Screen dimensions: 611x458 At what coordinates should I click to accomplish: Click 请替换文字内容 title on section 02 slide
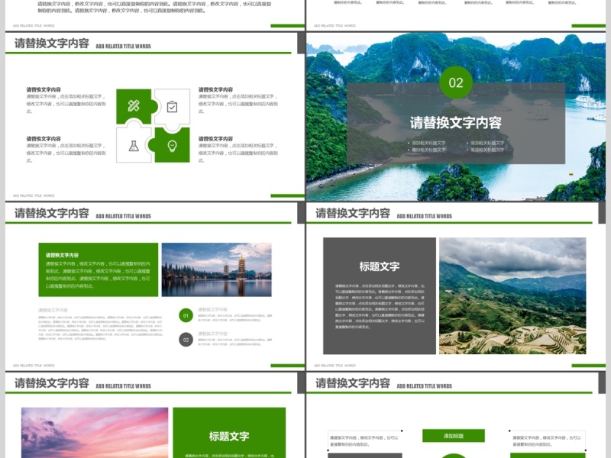tap(456, 122)
